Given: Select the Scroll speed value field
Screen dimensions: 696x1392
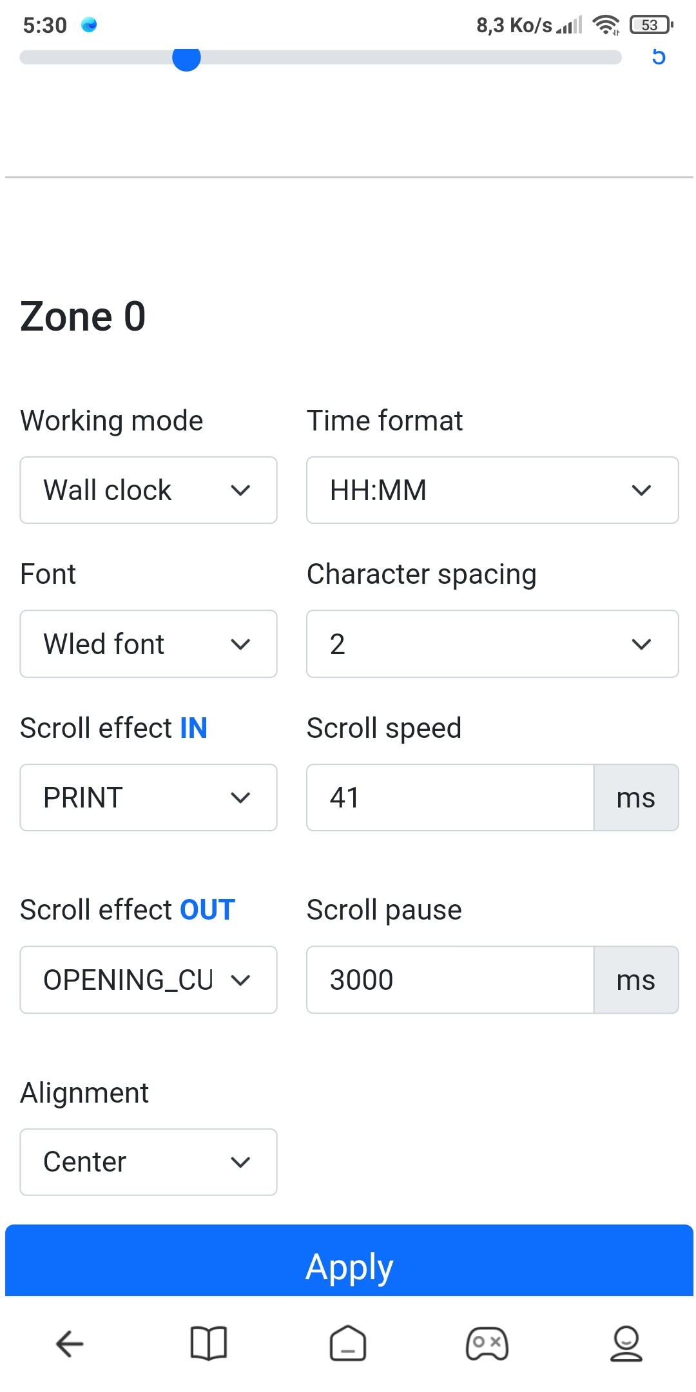Looking at the screenshot, I should [449, 798].
